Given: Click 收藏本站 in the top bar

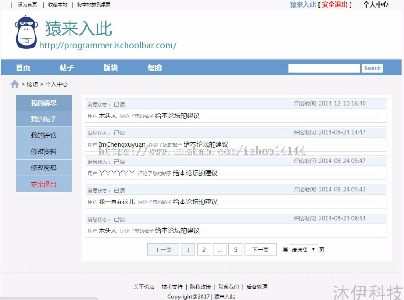Looking at the screenshot, I should [57, 5].
